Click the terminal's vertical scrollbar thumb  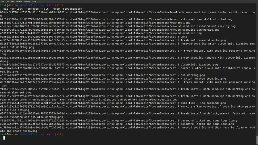257,140
